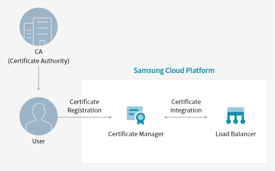The height and width of the screenshot is (171, 275).
Task: Click the top bar of the Load Balancer icon
Action: [235, 110]
